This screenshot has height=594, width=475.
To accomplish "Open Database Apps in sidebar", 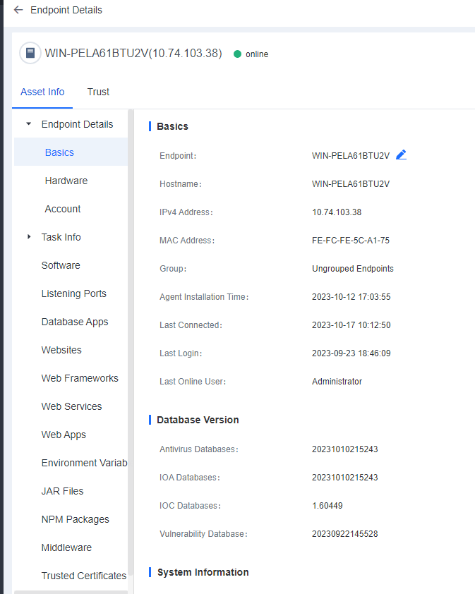I will [x=75, y=322].
